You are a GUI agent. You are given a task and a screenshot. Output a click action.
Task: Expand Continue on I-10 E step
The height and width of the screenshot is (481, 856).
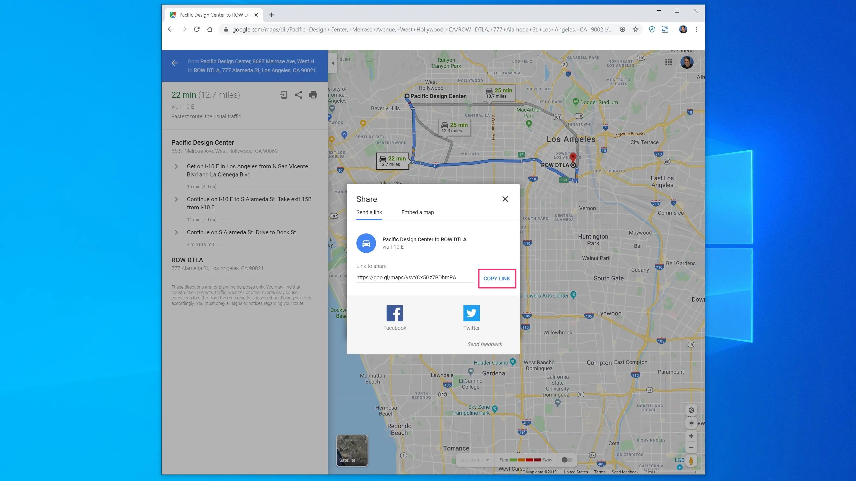pyautogui.click(x=177, y=199)
